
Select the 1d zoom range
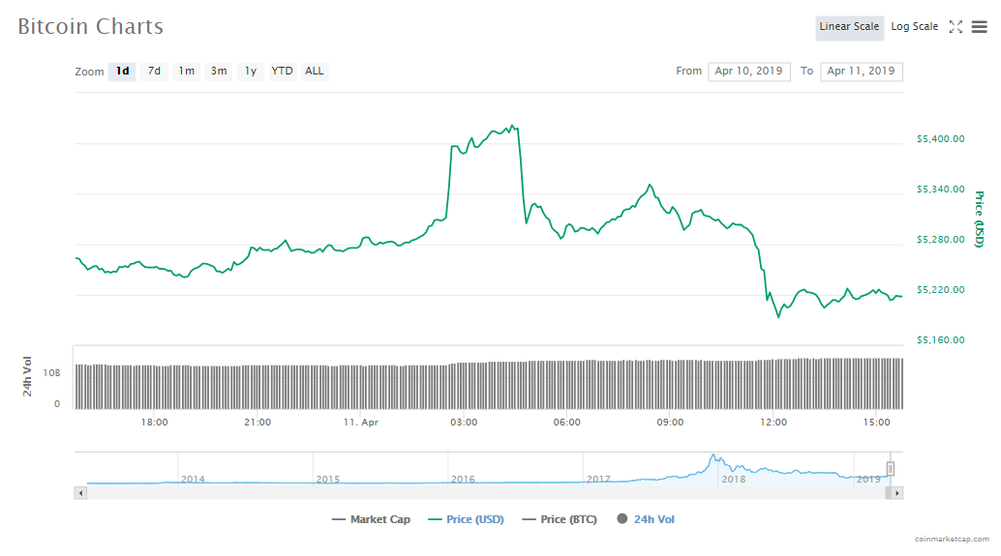(122, 72)
